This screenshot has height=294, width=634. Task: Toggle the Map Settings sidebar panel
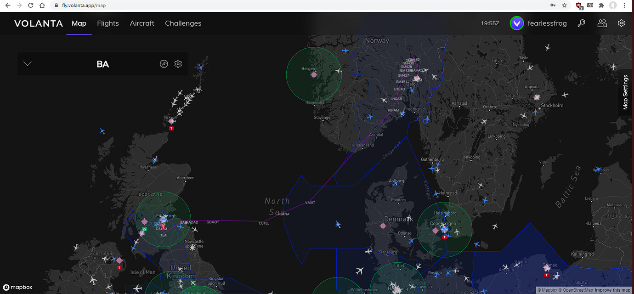click(x=625, y=92)
